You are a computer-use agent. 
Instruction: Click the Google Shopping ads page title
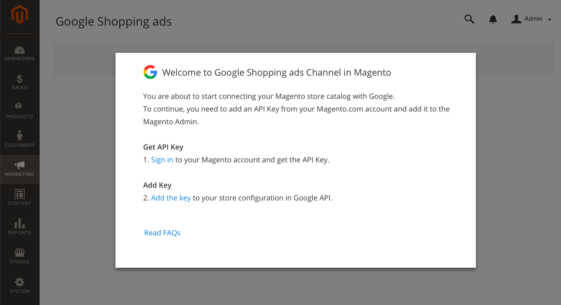[114, 21]
